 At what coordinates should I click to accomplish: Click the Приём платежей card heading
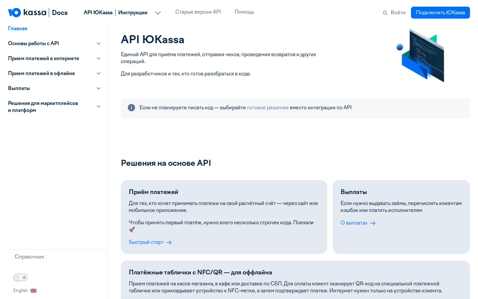coord(153,192)
